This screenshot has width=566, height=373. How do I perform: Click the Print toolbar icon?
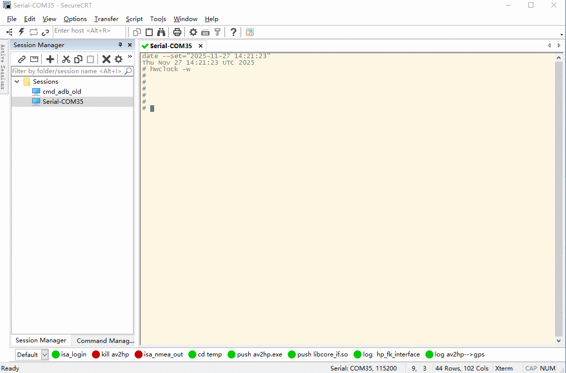pyautogui.click(x=176, y=32)
